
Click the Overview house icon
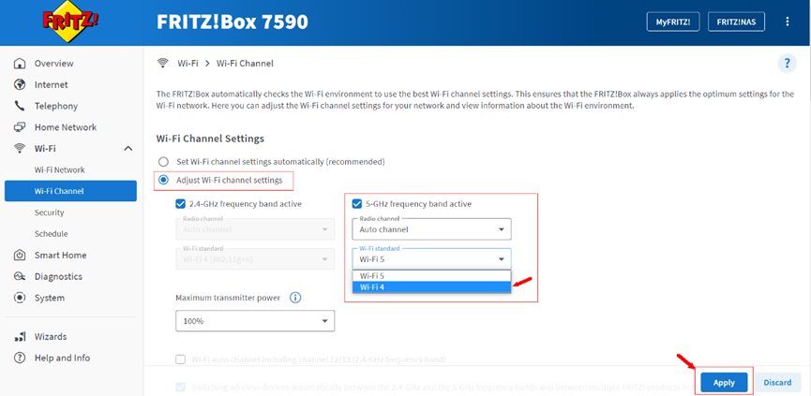tap(20, 64)
